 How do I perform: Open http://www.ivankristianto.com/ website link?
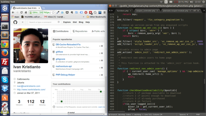(x=31, y=89)
